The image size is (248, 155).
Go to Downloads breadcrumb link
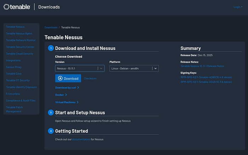point(51,28)
